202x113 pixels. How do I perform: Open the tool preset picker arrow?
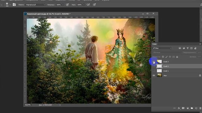[x=1, y=5]
